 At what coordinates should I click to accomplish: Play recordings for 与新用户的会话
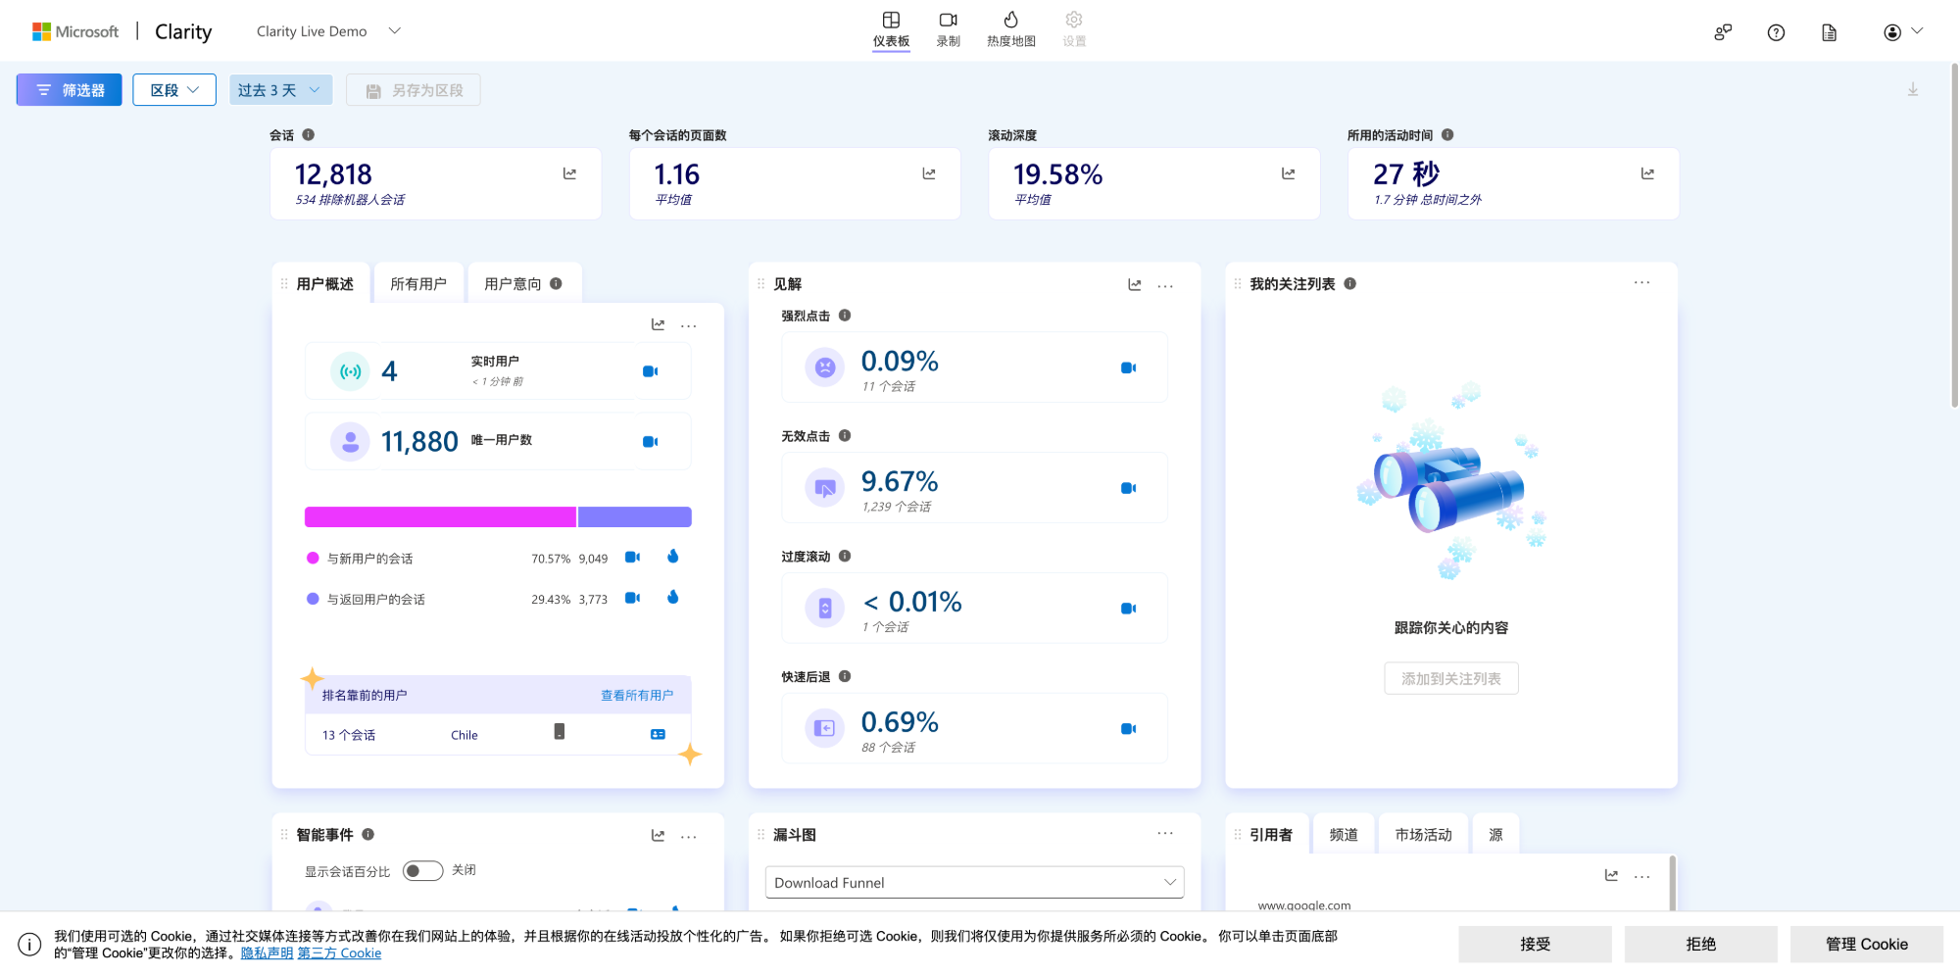pyautogui.click(x=631, y=557)
